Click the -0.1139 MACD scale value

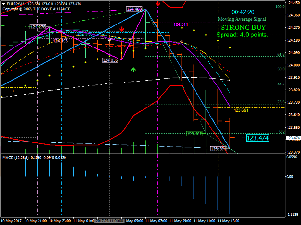pyautogui.click(x=292, y=214)
